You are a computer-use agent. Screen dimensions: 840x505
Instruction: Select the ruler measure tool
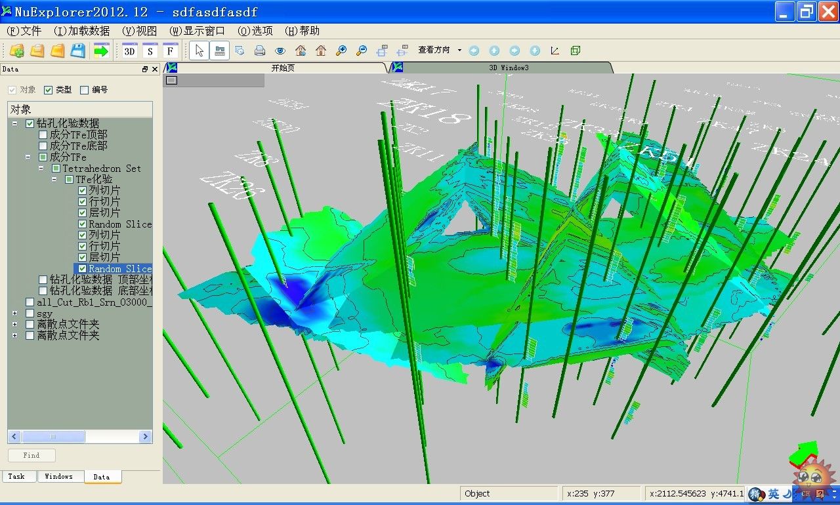pyautogui.click(x=220, y=51)
